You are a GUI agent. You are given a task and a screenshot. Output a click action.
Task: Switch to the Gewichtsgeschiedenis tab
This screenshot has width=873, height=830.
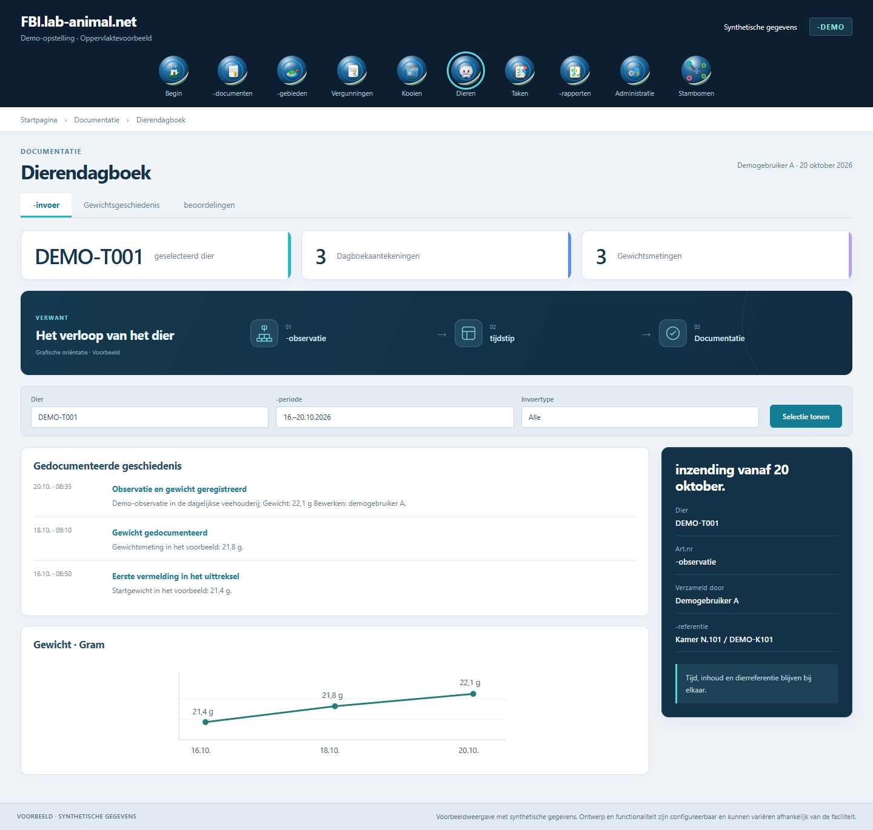[x=122, y=205]
